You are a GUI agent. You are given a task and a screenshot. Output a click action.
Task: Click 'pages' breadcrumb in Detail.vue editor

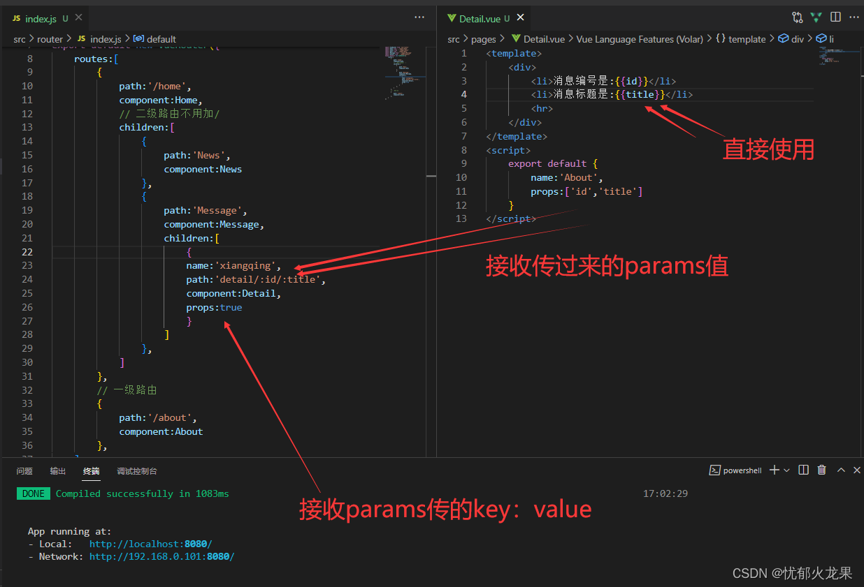click(x=484, y=39)
